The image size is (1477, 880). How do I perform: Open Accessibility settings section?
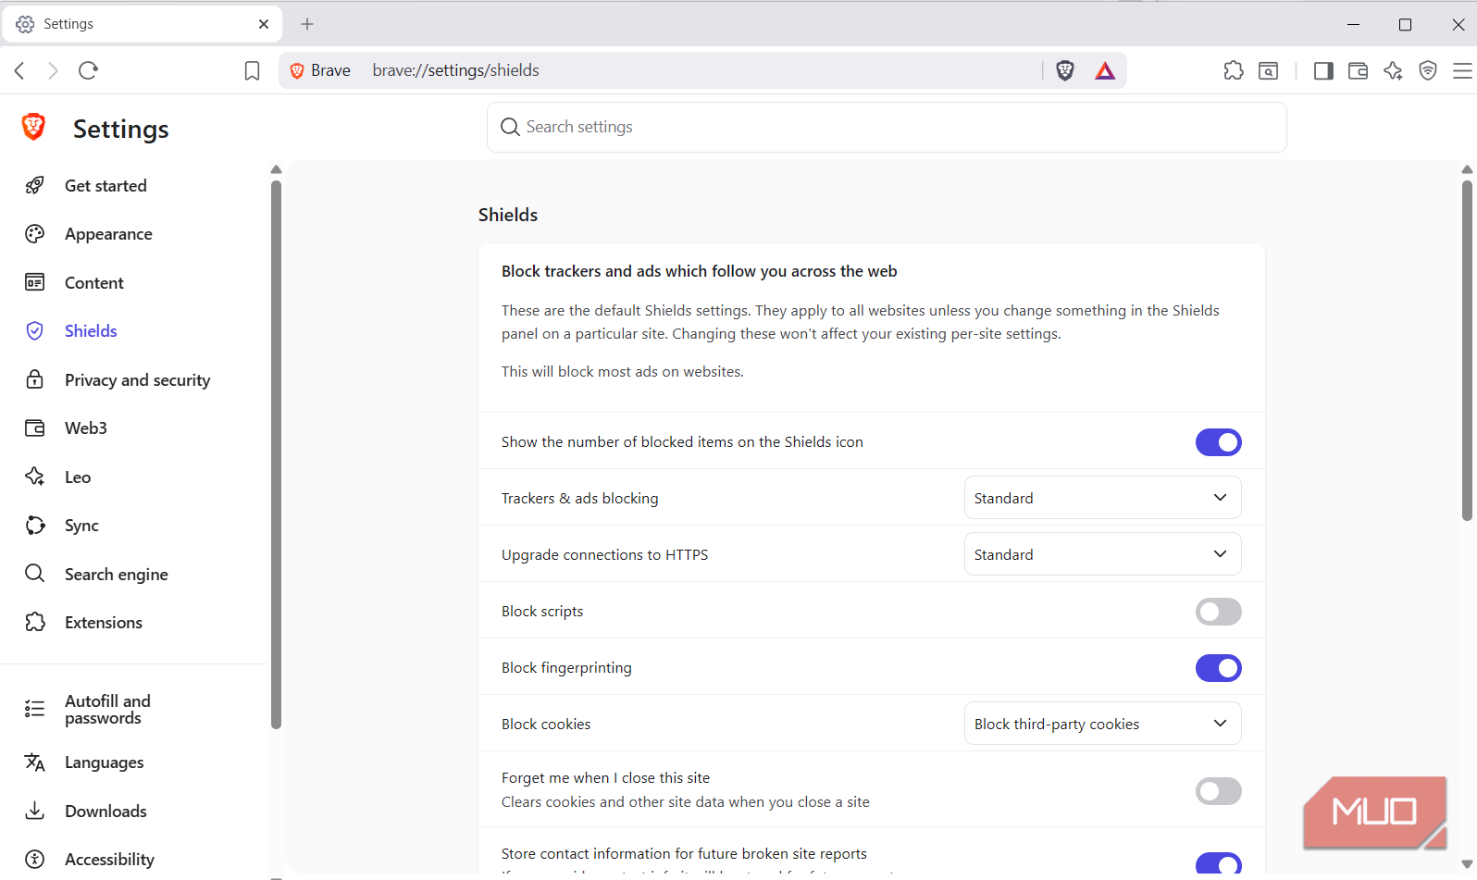(109, 859)
